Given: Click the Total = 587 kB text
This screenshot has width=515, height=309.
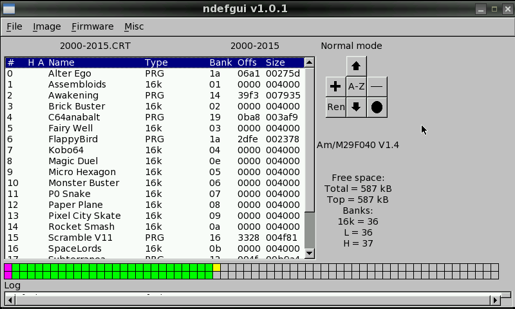Looking at the screenshot, I should point(358,189).
